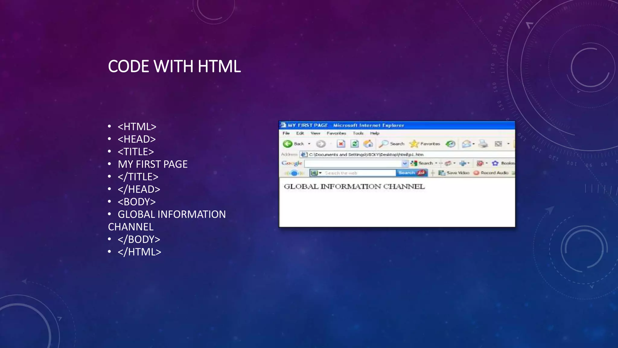Expand the Back button history dropdown arrow
The height and width of the screenshot is (348, 618).
(309, 144)
